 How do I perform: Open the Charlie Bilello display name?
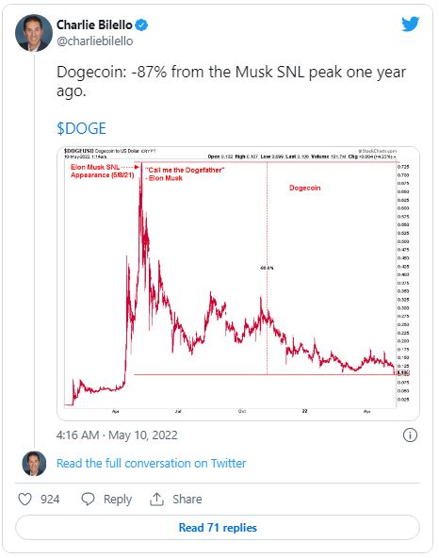[94, 25]
